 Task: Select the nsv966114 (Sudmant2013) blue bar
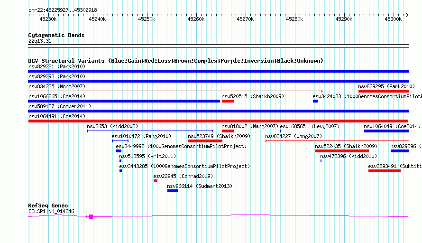(173, 191)
